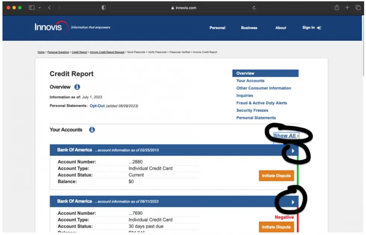Open the Share icon in Safari
The image size is (366, 235).
click(x=337, y=7)
